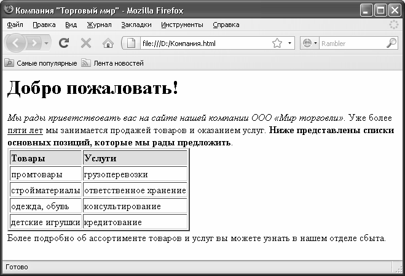Click the search magnifier icon
Image resolution: width=405 pixels, height=276 pixels.
pos(391,44)
